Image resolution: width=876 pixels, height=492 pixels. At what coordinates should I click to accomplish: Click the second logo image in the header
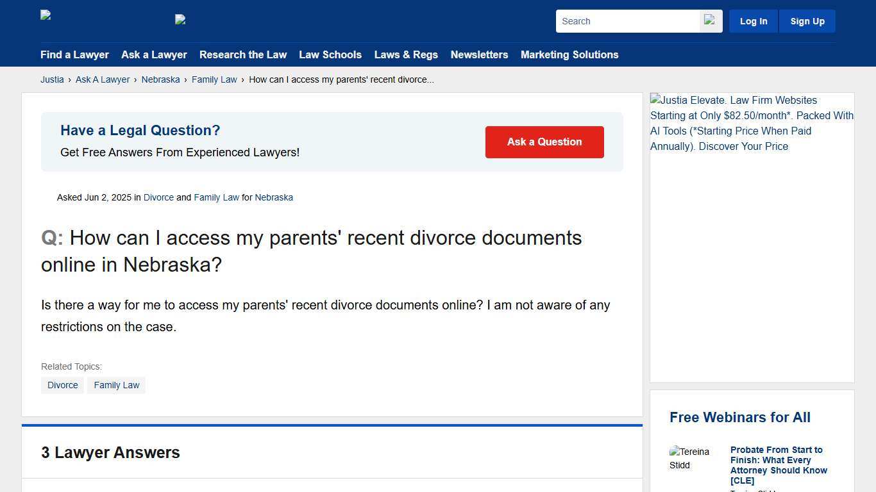[x=181, y=19]
